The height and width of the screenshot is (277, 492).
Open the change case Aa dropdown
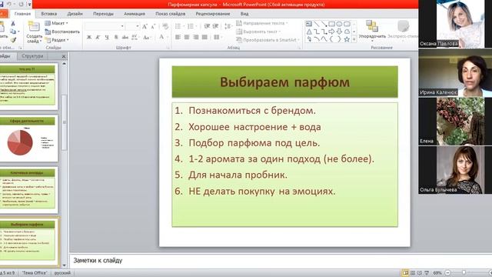(146, 38)
